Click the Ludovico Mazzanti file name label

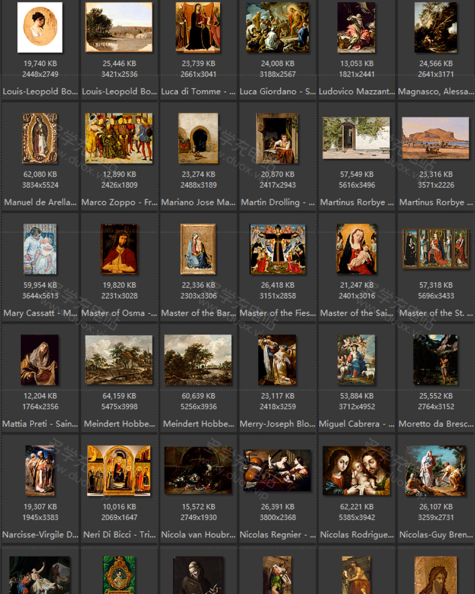pyautogui.click(x=356, y=92)
